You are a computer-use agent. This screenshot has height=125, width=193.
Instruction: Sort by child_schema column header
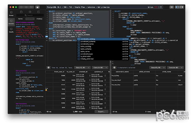(x=144, y=72)
